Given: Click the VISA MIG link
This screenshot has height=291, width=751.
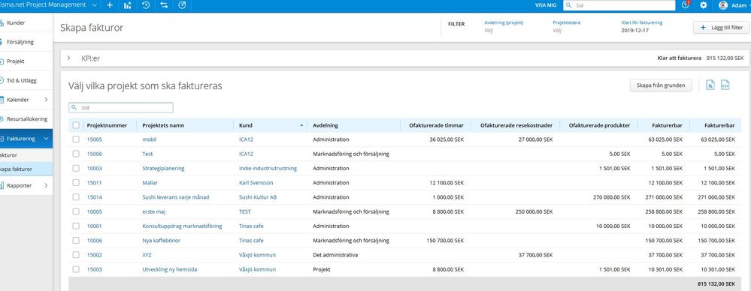Looking at the screenshot, I should point(546,5).
